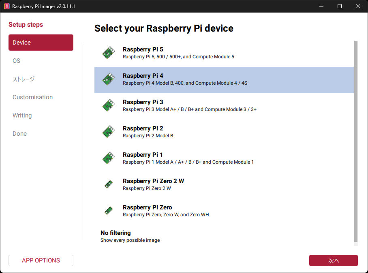
Task: Click the Raspberry Pi 4 board icon
Action: [x=109, y=79]
